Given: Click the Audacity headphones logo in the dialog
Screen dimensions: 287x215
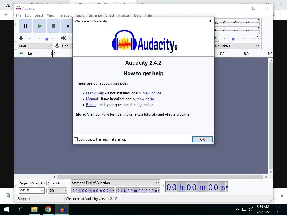Looking at the screenshot, I should (x=124, y=40).
